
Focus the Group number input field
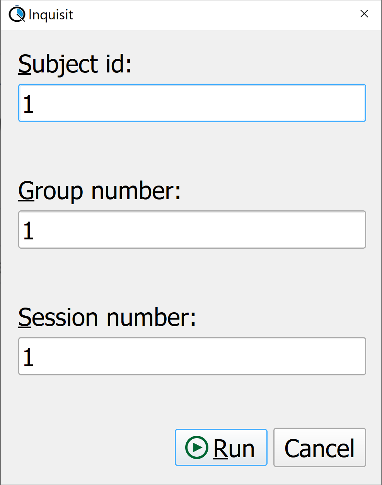pos(192,230)
